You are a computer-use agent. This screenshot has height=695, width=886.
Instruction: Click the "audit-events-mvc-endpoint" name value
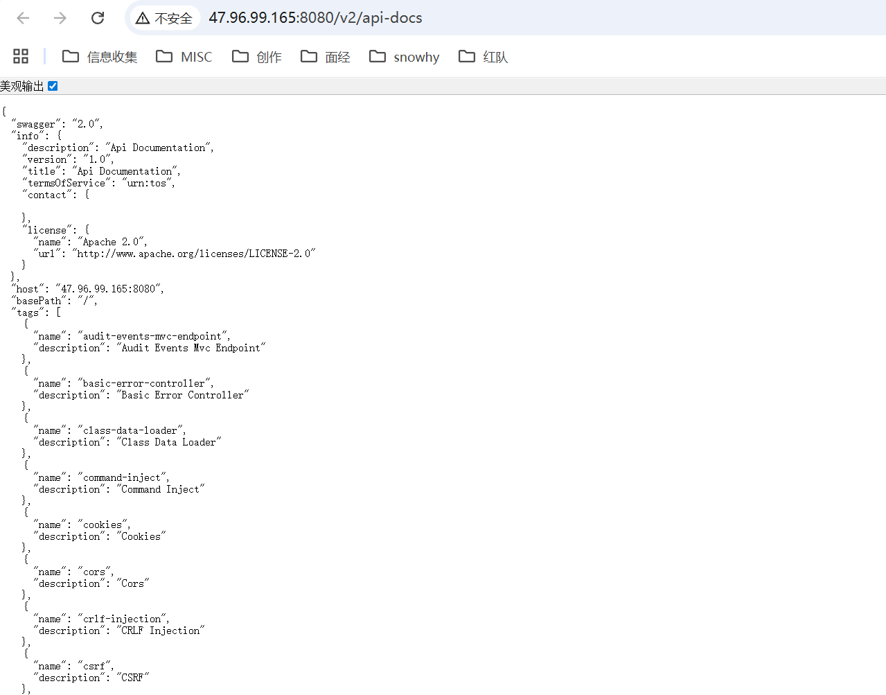pyautogui.click(x=152, y=336)
